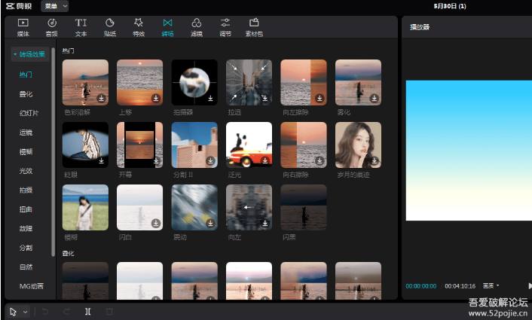Click the undo arrow in timeline toolbar
This screenshot has height=320, width=532.
44,311
